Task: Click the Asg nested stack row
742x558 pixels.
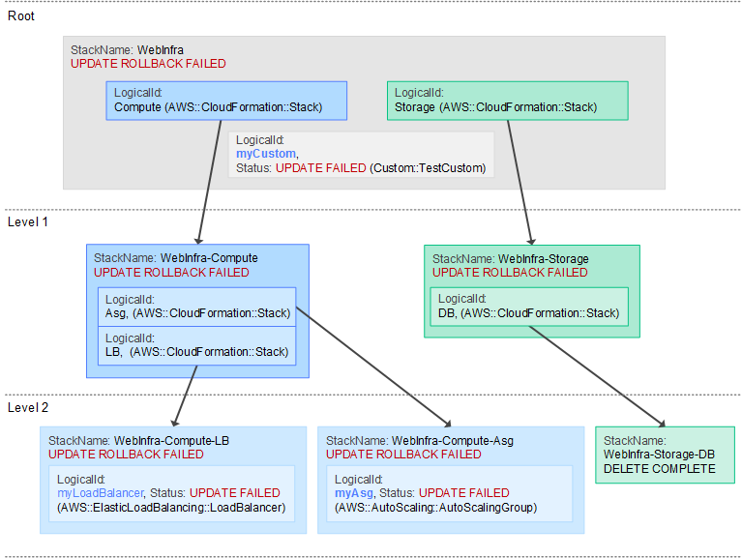Action: (x=196, y=306)
